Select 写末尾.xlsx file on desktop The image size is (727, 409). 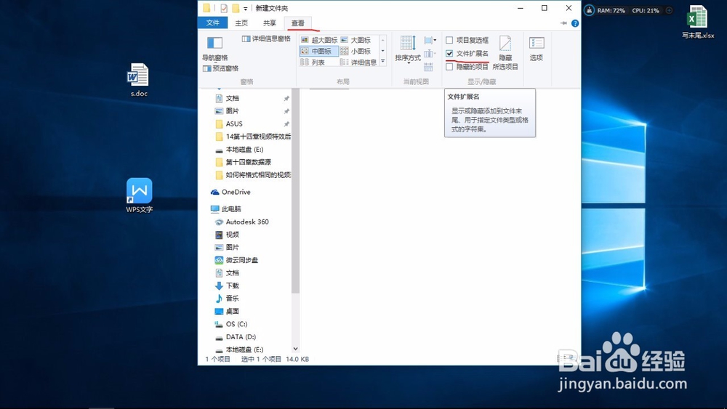(x=697, y=22)
